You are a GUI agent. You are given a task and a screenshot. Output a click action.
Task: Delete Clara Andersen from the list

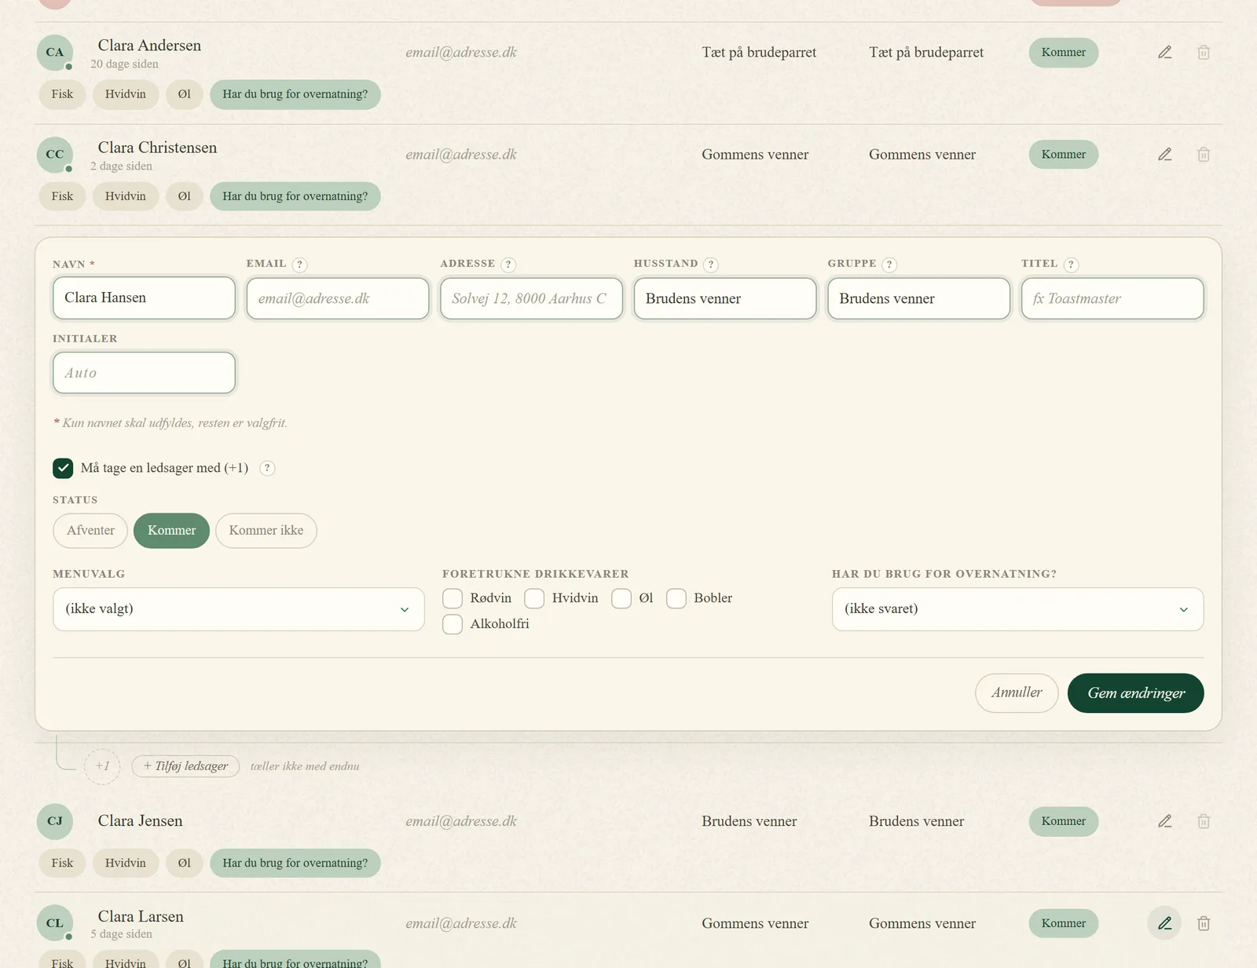click(x=1204, y=53)
